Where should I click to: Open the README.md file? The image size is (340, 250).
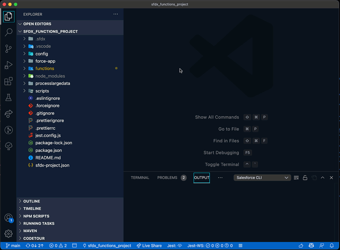(70, 158)
